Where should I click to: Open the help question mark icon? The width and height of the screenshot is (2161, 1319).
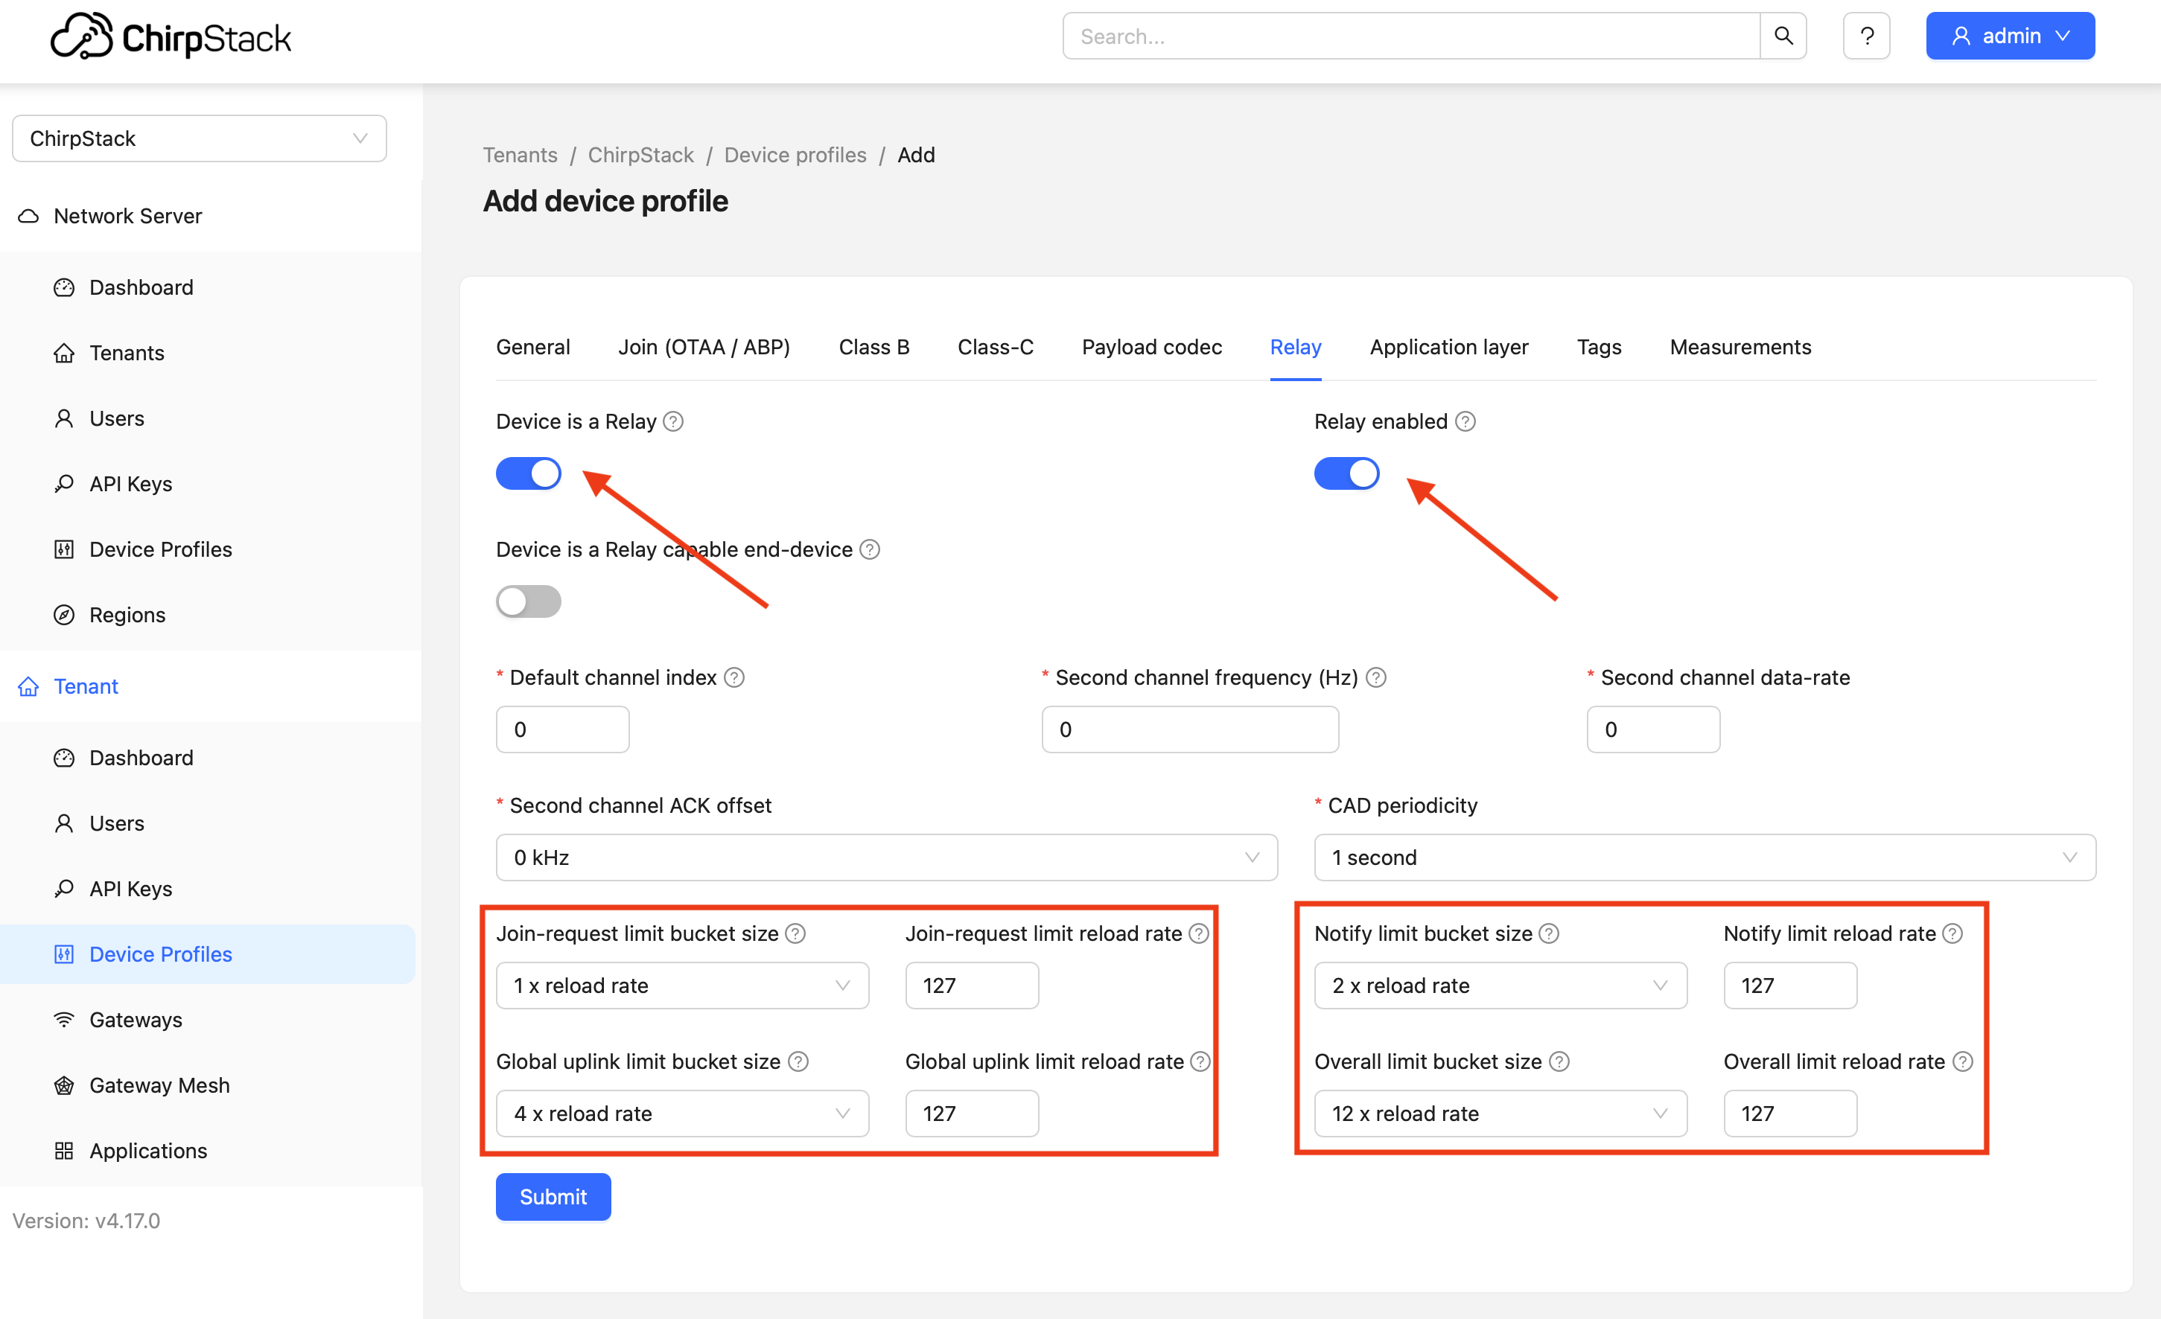pyautogui.click(x=1866, y=36)
